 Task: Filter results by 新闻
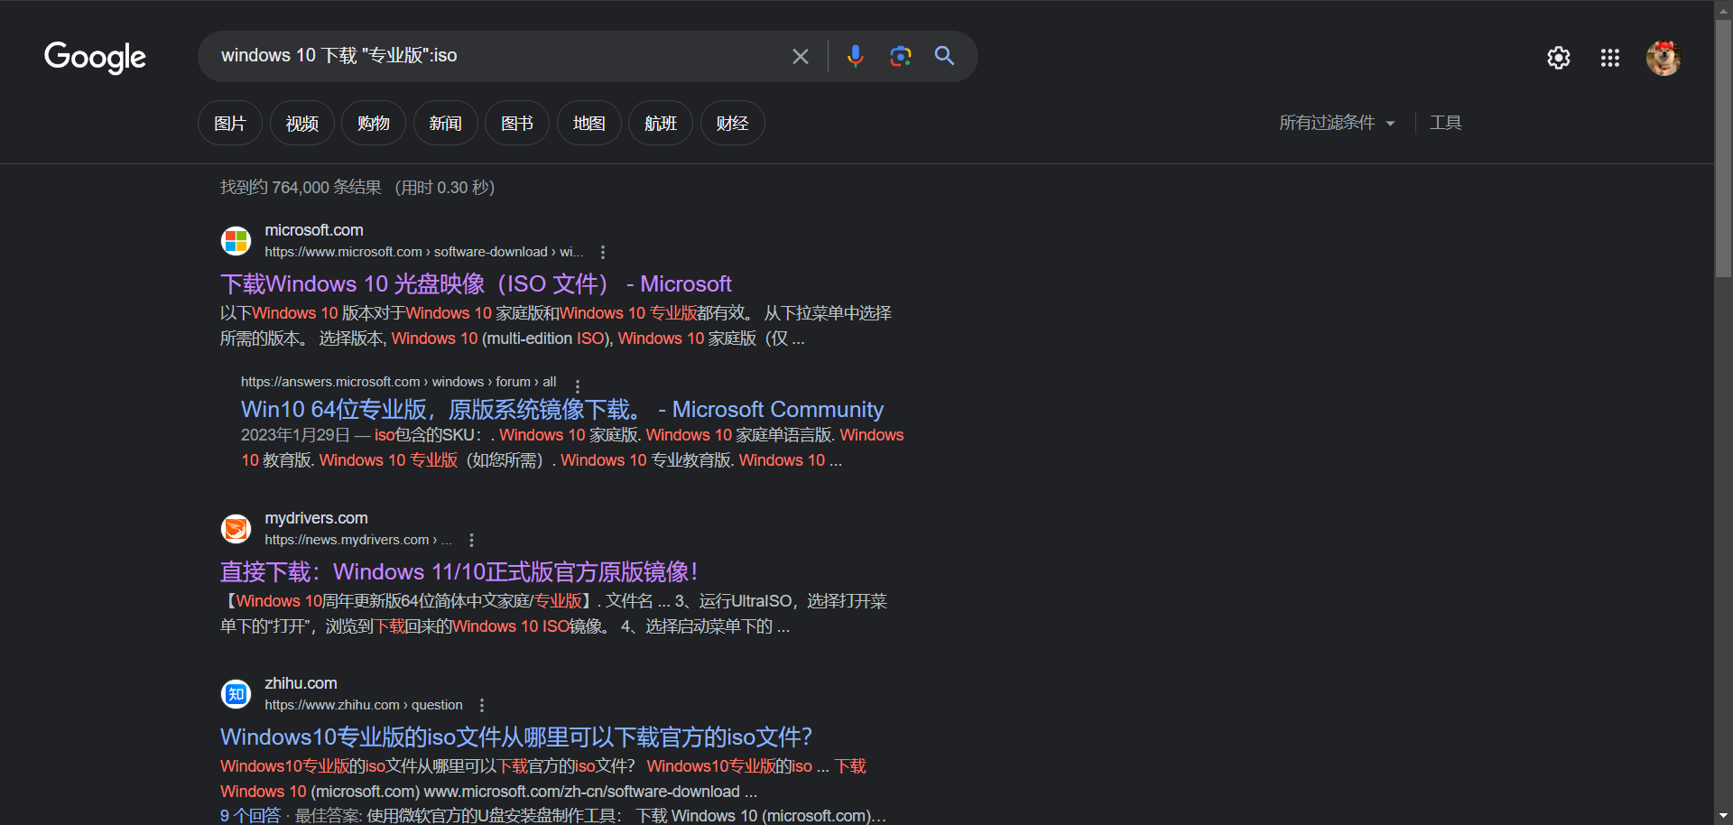click(446, 123)
